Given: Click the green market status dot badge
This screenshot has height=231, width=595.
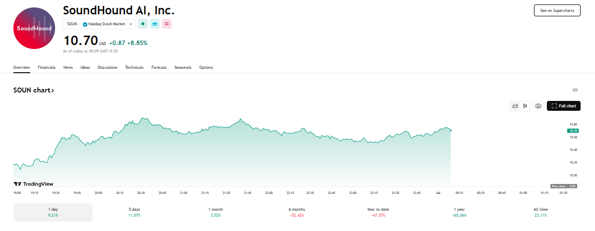Looking at the screenshot, I should tap(143, 24).
